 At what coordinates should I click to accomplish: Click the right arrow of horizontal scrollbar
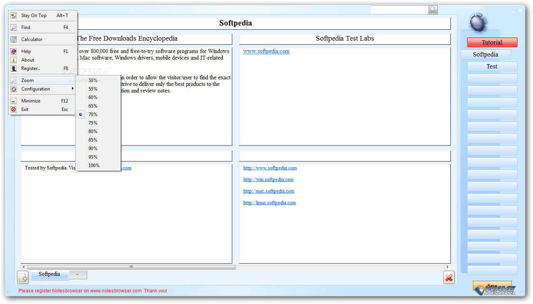point(447,267)
